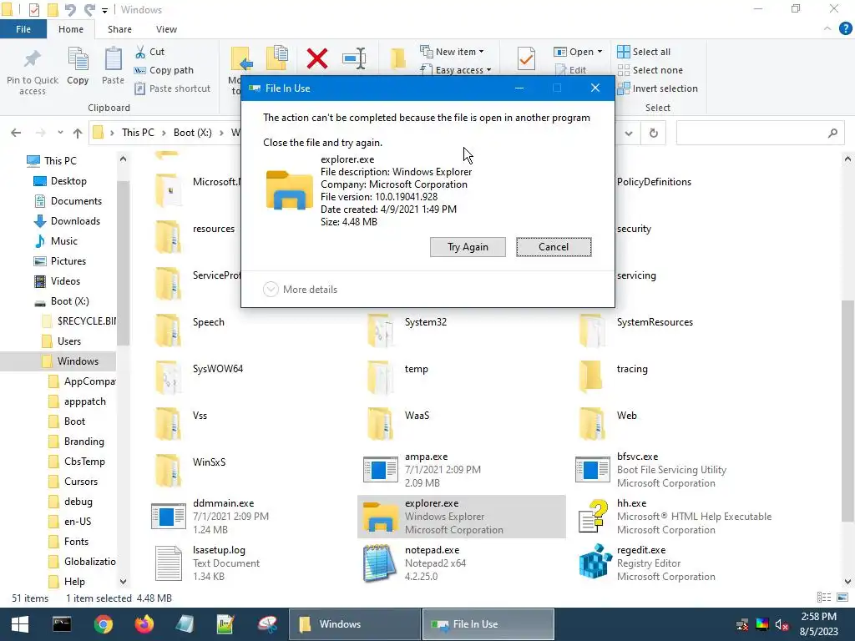Screen dimensions: 855x641
Task: Open the File menu tab
Action: pyautogui.click(x=23, y=29)
